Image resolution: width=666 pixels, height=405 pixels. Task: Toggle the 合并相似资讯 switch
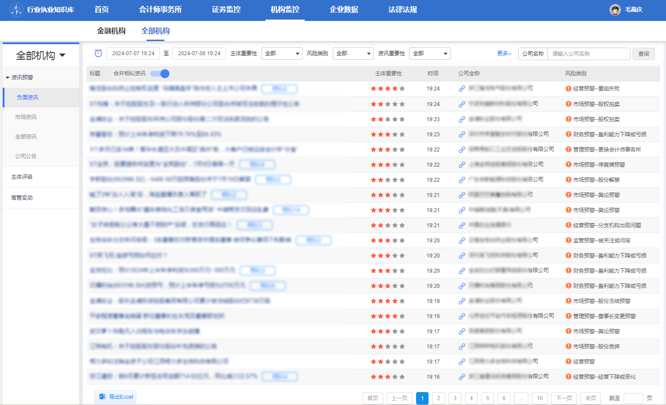coord(160,74)
